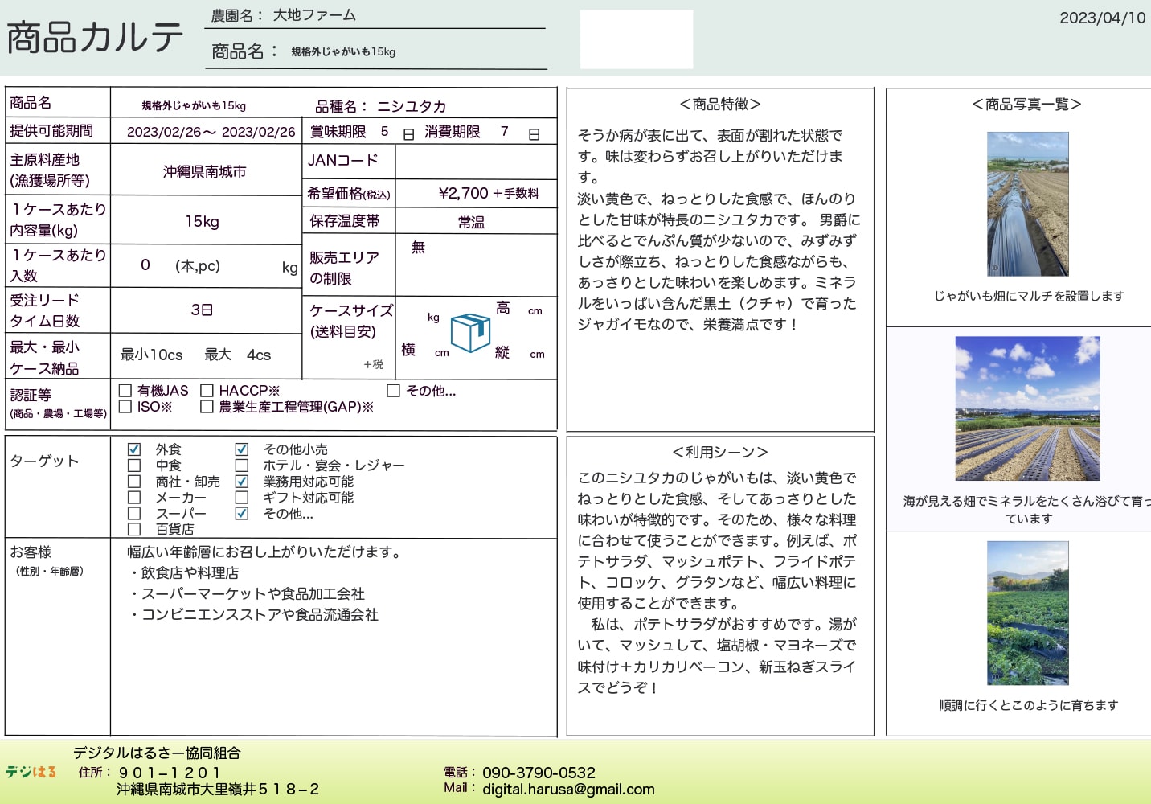Click the shipping box icon
The width and height of the screenshot is (1151, 804).
coord(470,333)
